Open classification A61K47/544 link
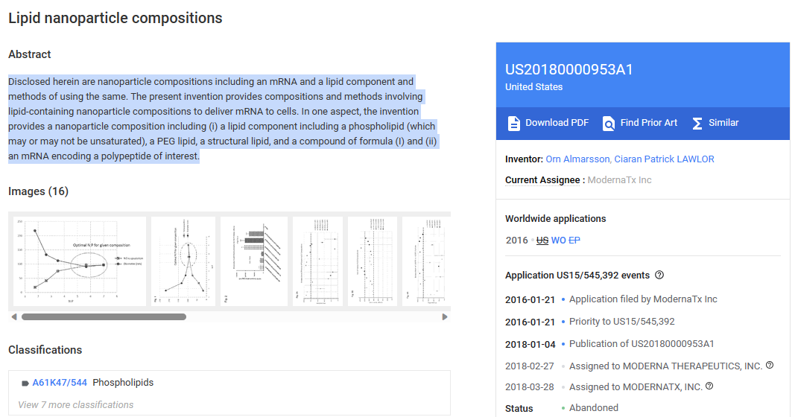Screen dimensions: 795x417 click(60, 383)
